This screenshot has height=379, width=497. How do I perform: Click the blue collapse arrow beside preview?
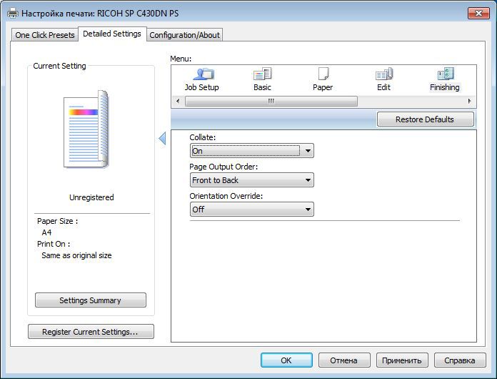pos(162,138)
